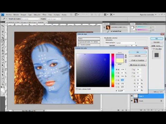
Task: Select the H hue radio button
Action: point(117,70)
